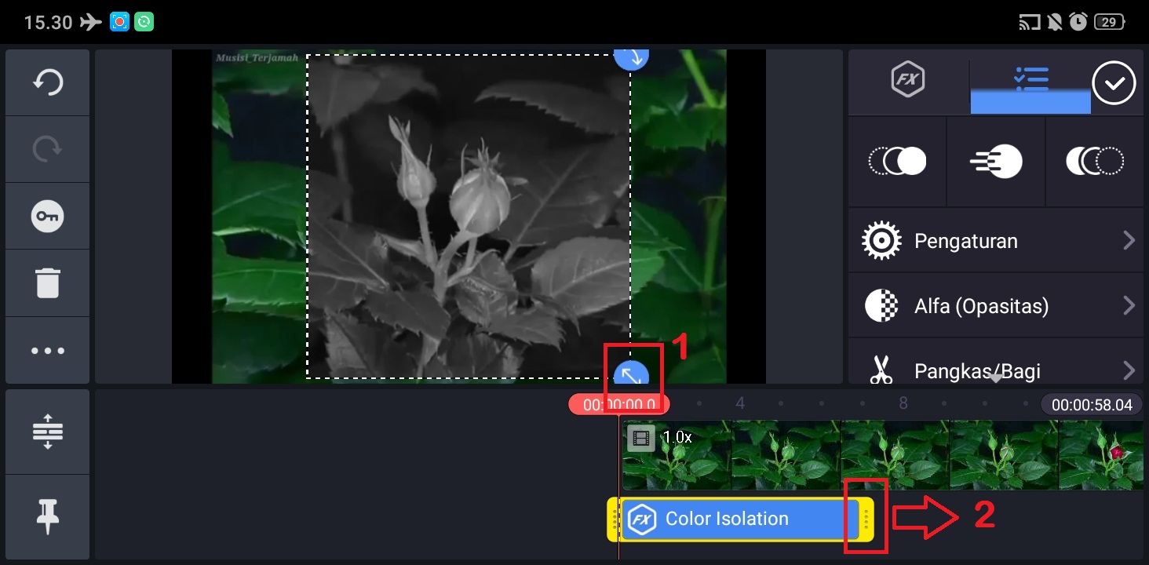Choose the Overall Animation icon
The height and width of the screenshot is (565, 1149).
pos(996,162)
